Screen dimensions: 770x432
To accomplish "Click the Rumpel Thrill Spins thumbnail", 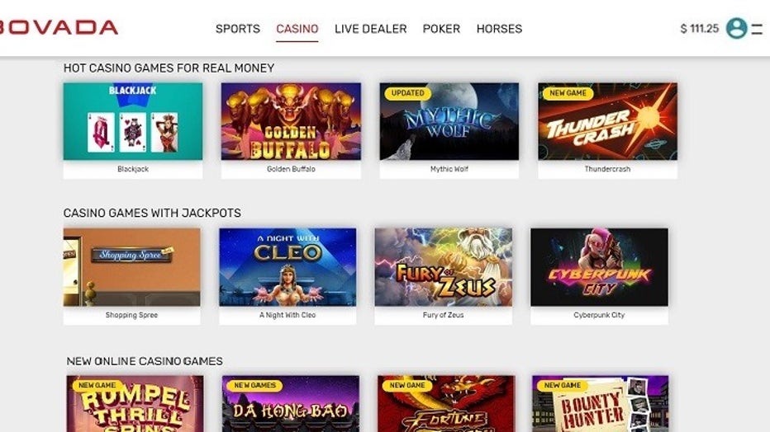I will 135,404.
